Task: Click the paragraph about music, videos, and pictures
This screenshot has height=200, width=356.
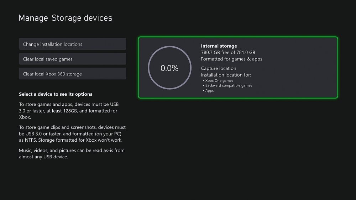Action: click(72, 153)
